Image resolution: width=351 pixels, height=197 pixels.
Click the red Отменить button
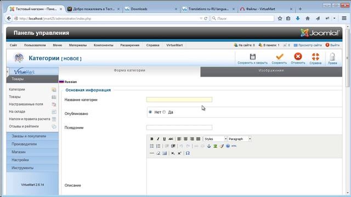pyautogui.click(x=298, y=59)
